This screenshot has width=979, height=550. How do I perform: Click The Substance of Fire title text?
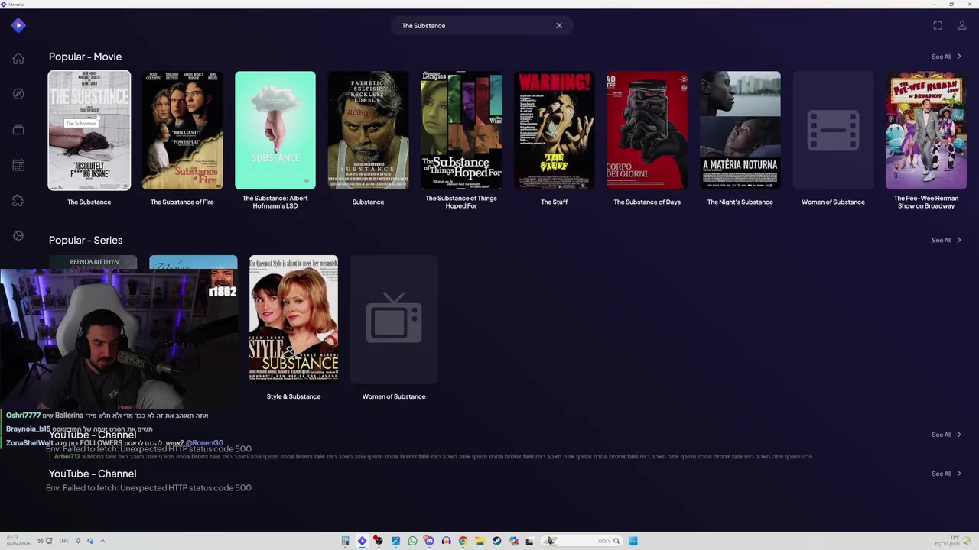[x=182, y=202]
